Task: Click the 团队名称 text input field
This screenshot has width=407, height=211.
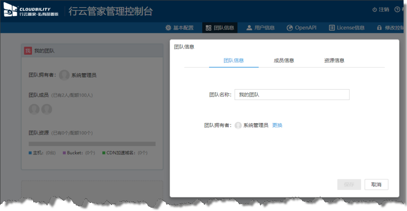Action: (x=292, y=95)
